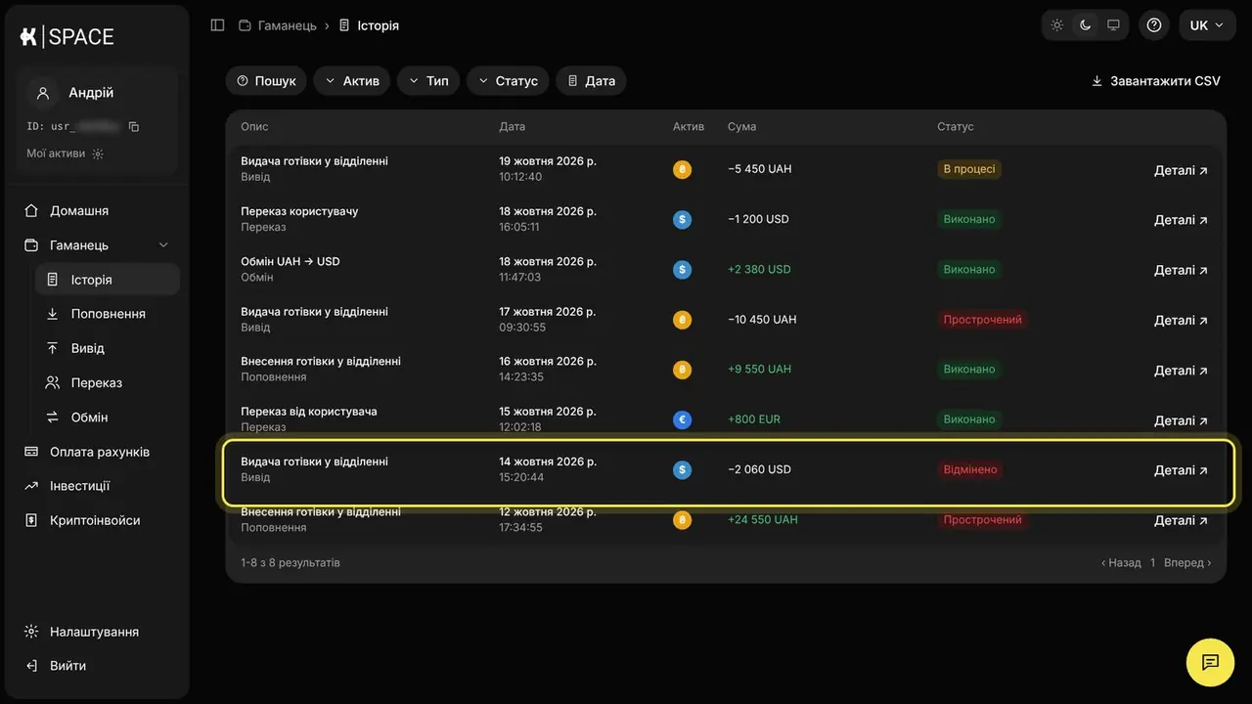Open the Тип filter dropdown
Viewport: 1252px width, 704px height.
[428, 81]
